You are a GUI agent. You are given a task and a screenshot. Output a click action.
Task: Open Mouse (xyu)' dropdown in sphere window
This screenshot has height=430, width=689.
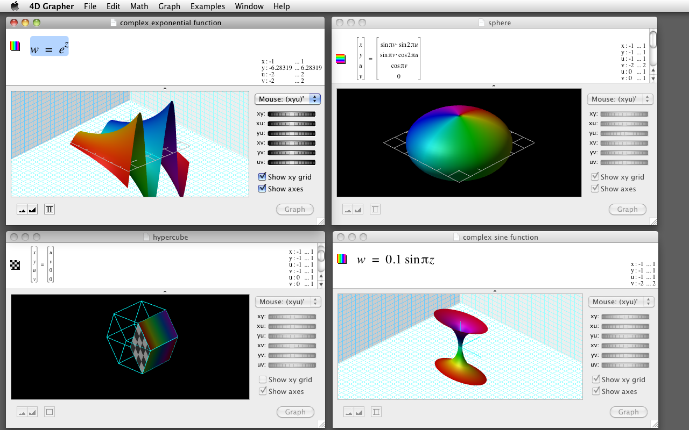point(621,99)
